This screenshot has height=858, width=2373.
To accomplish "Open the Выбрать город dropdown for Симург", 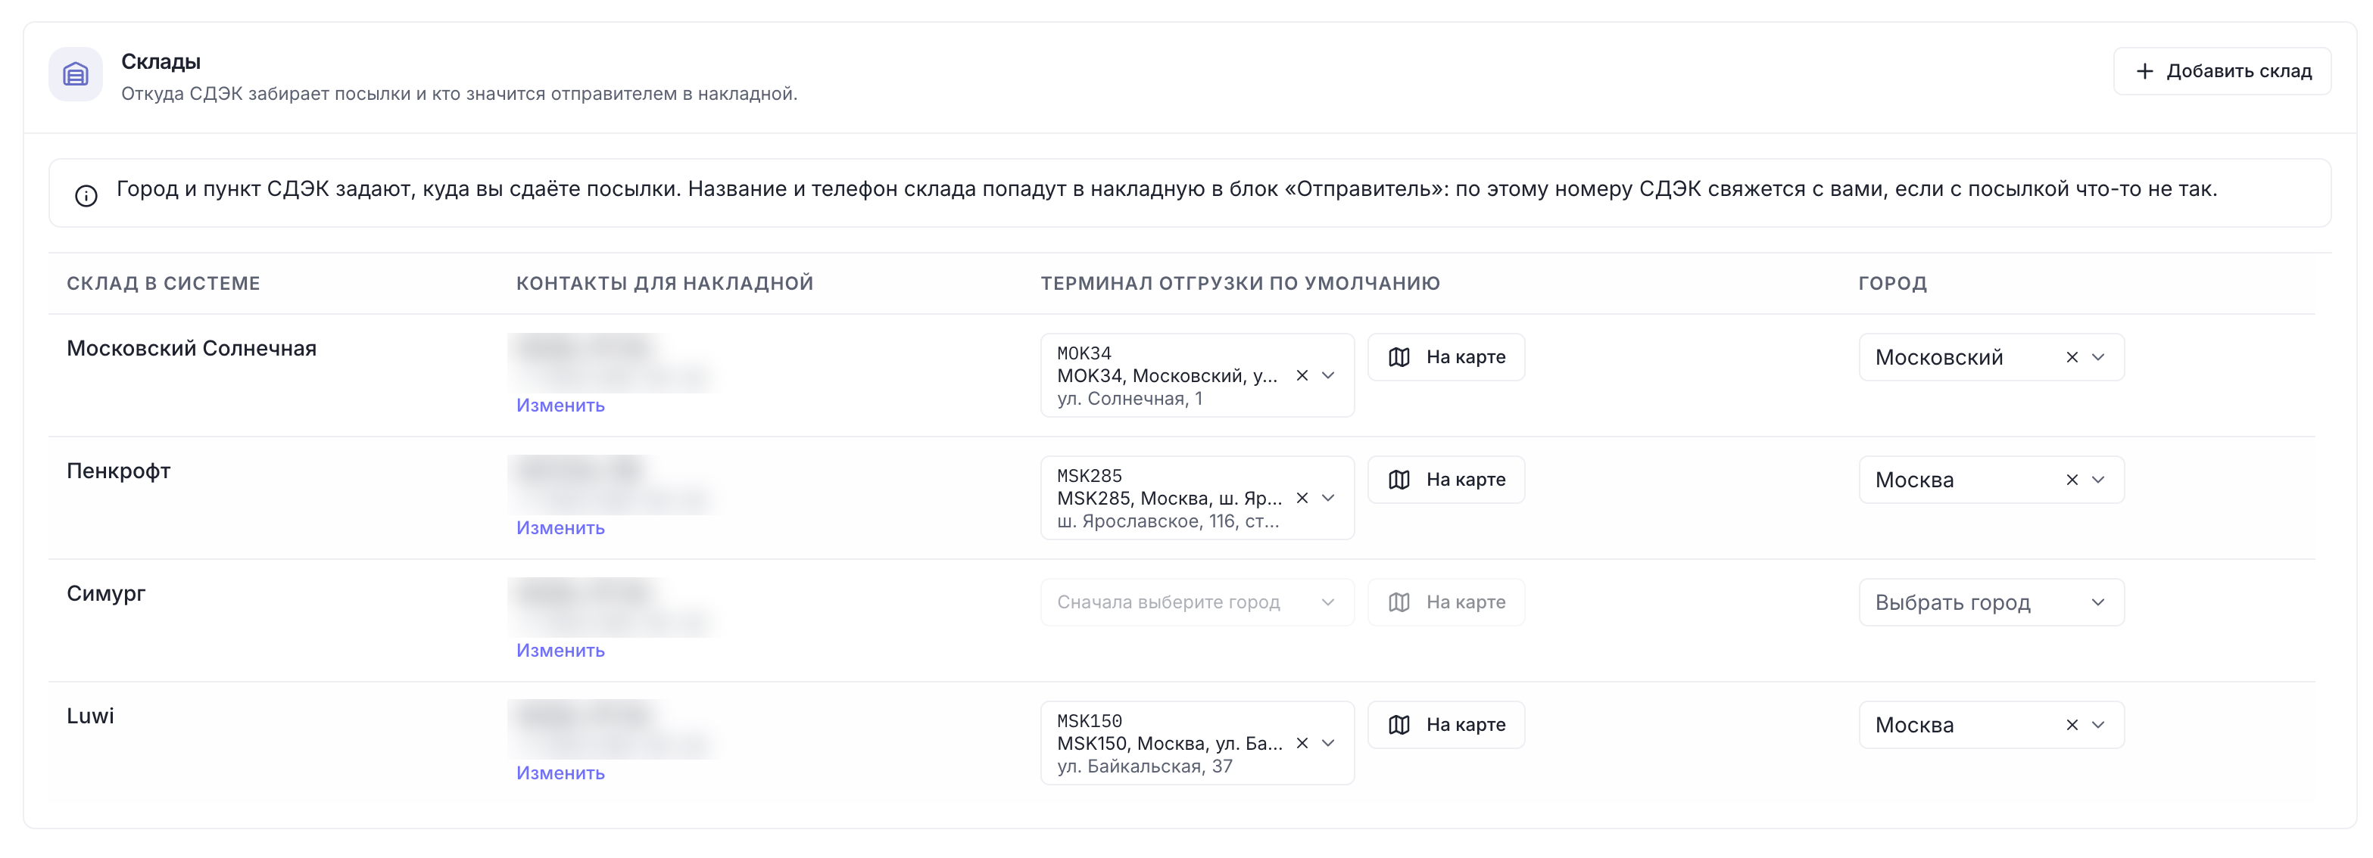I will (x=1991, y=602).
